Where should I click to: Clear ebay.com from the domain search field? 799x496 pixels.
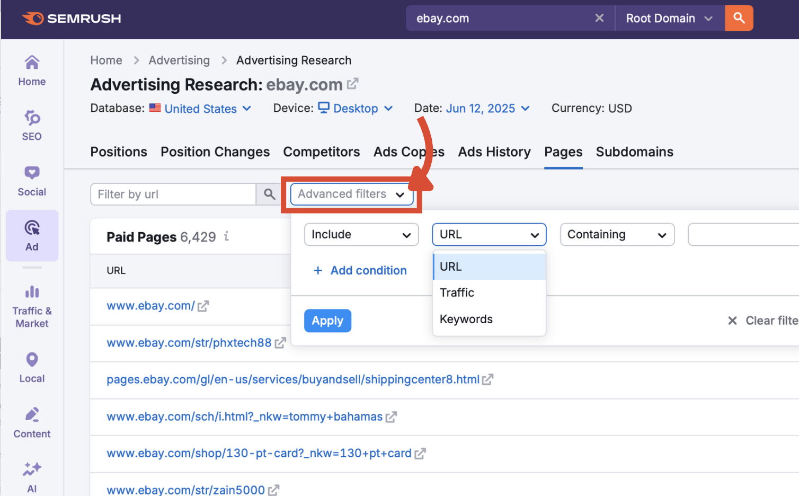point(599,18)
